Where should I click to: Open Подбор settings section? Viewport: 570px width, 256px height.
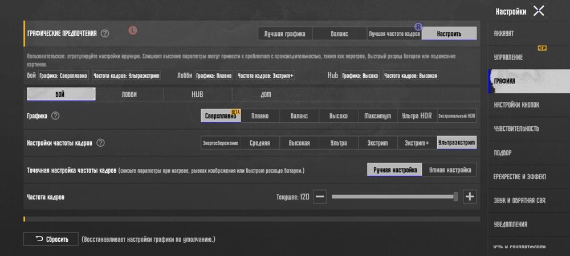click(528, 152)
